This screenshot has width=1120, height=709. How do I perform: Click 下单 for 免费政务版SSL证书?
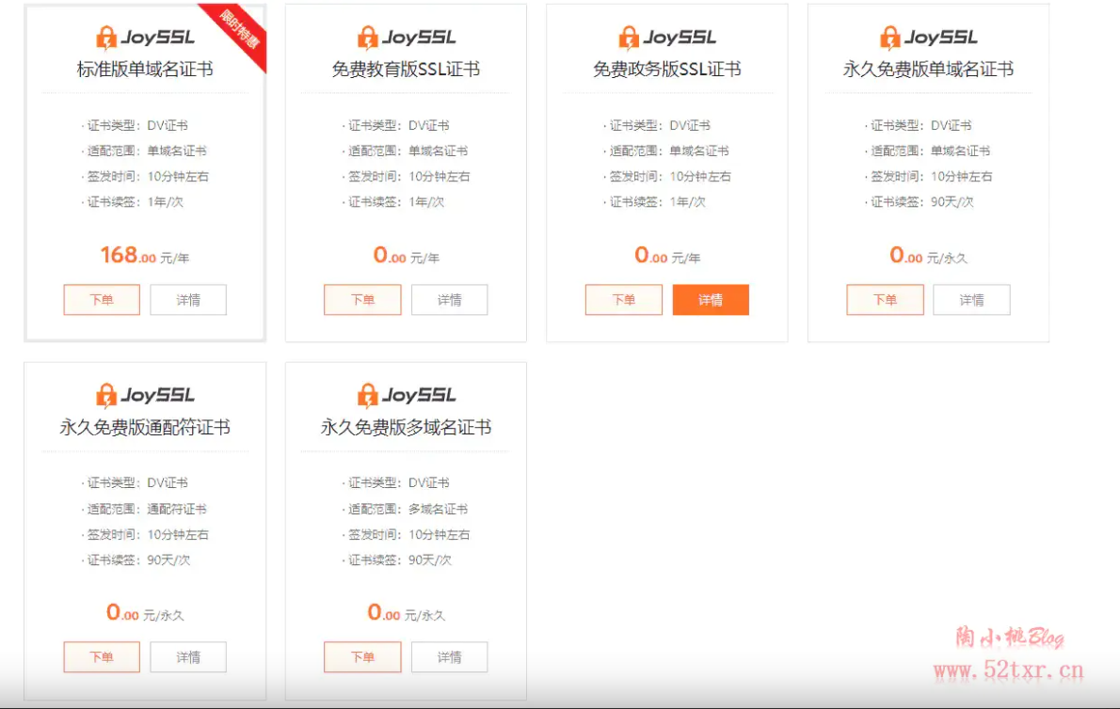click(624, 300)
